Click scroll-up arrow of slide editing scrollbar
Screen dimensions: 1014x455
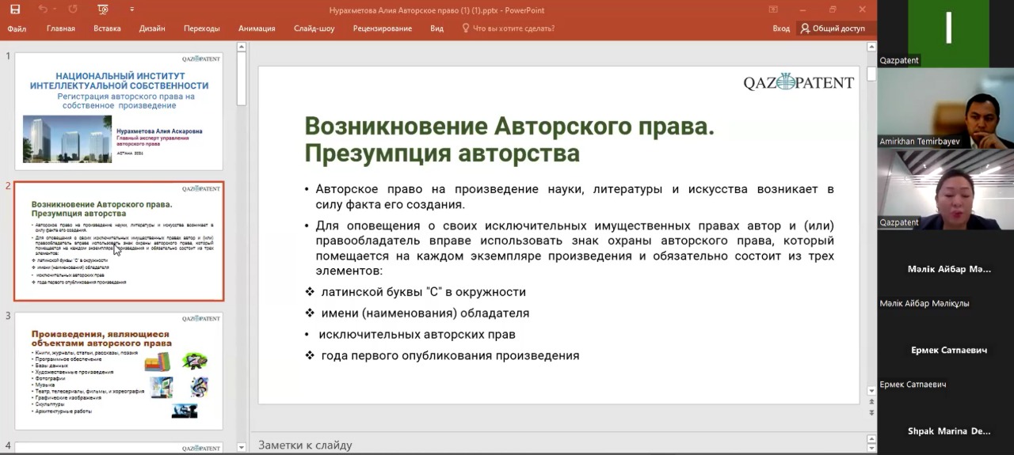pos(871,60)
